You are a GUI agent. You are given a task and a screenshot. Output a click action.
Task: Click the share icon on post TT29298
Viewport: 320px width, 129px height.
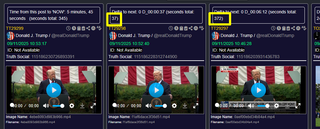(191, 28)
